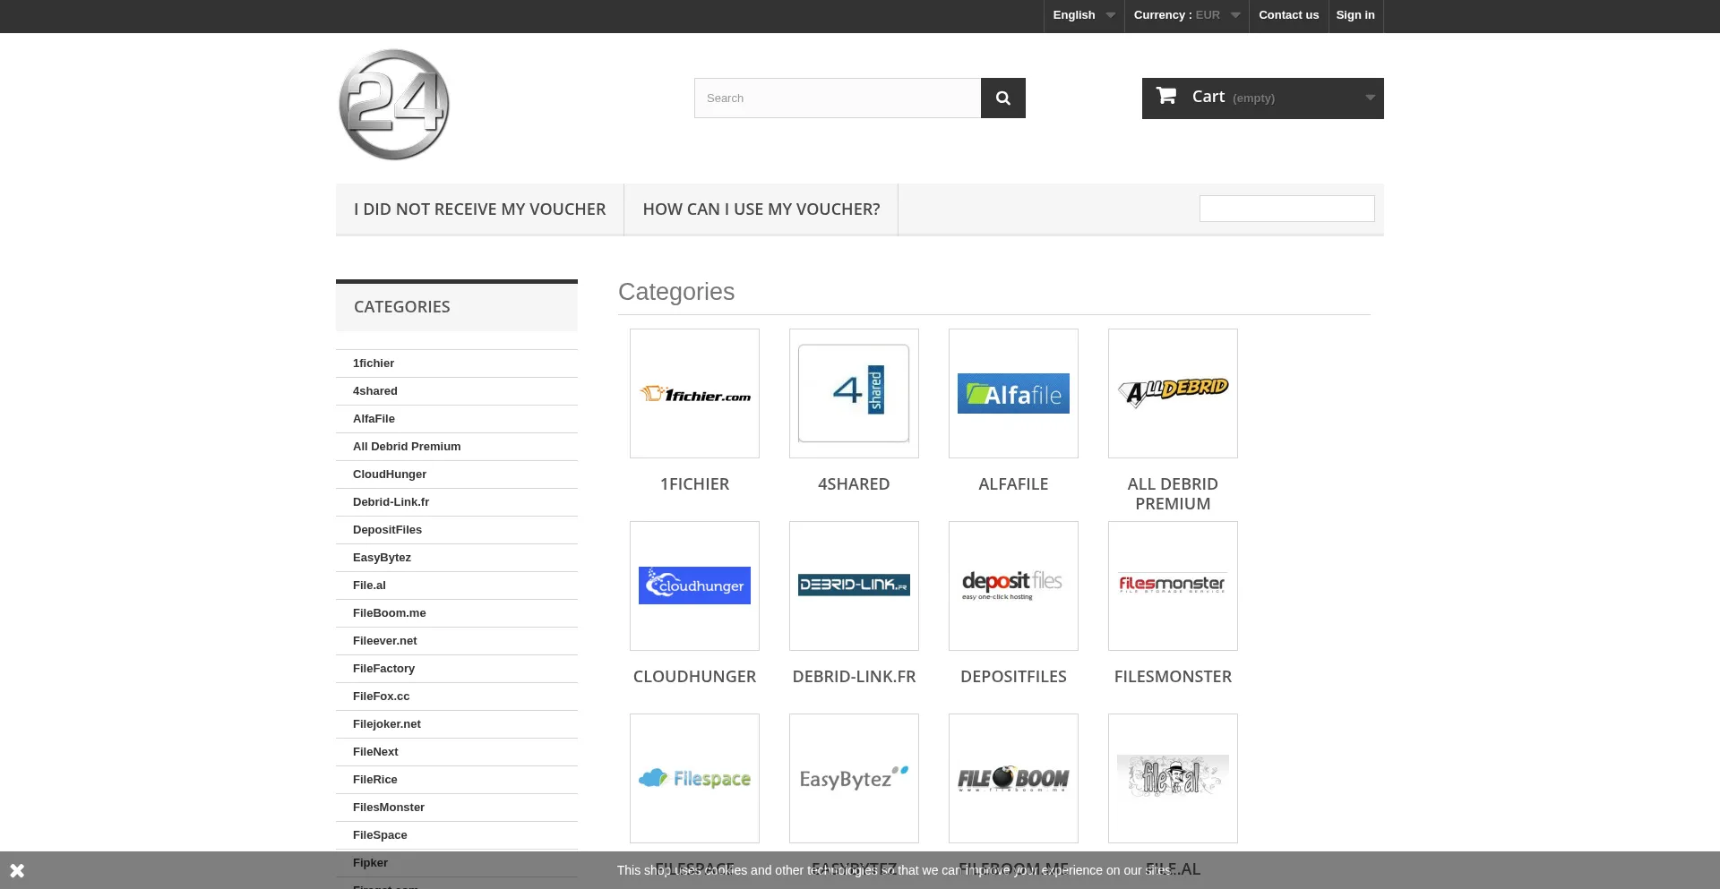Open 'How can I use my voucher?' menu
1720x889 pixels.
(761, 209)
